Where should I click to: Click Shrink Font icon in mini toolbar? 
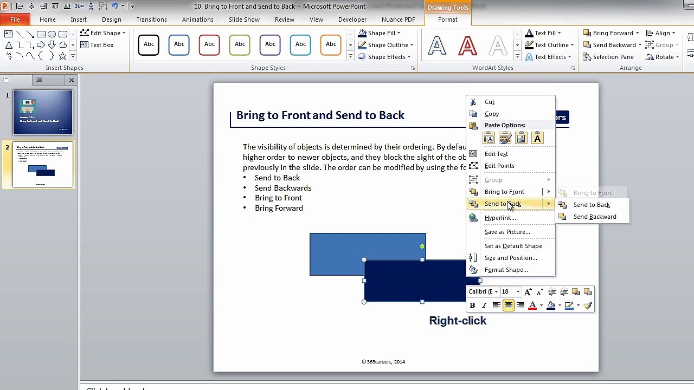tap(539, 292)
